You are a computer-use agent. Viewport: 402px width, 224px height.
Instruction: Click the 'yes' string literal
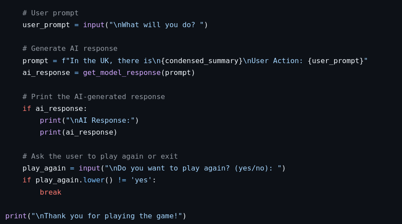(x=141, y=180)
